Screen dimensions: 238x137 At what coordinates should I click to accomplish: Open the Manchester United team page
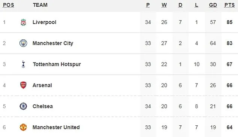[56, 127]
